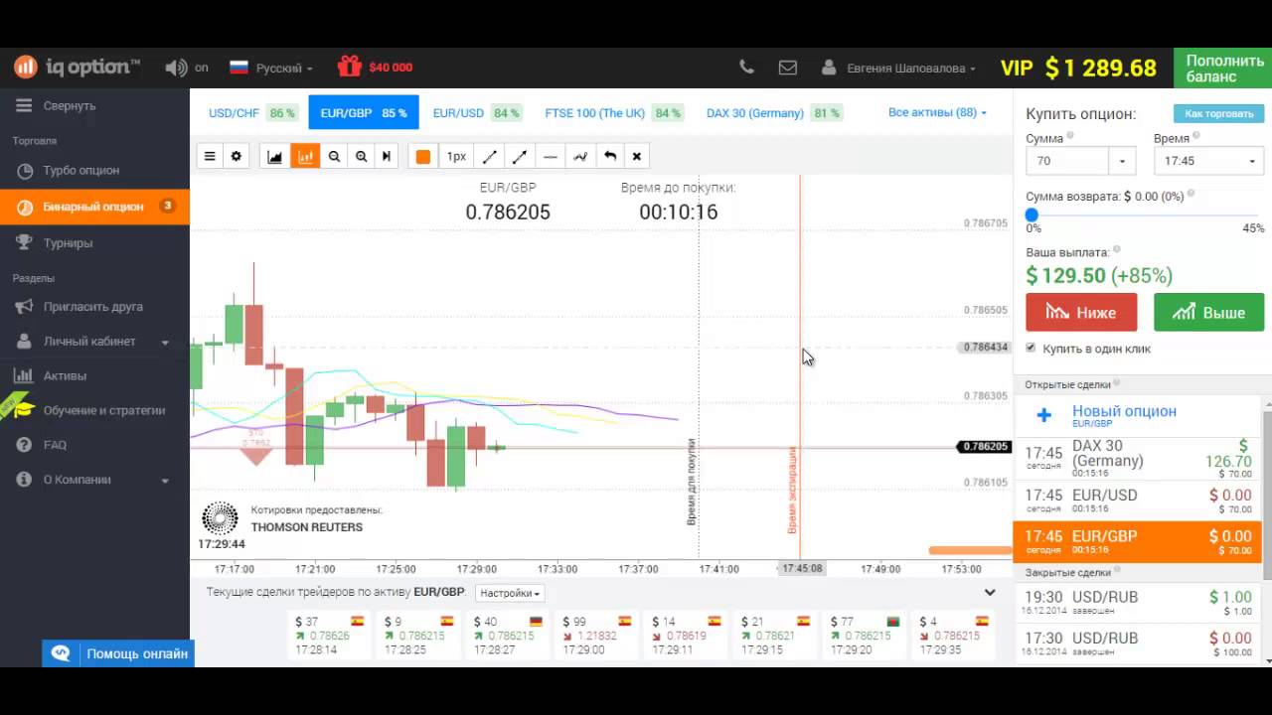This screenshot has height=715, width=1272.
Task: Toggle Купить в один клик checkbox
Action: click(x=1031, y=348)
